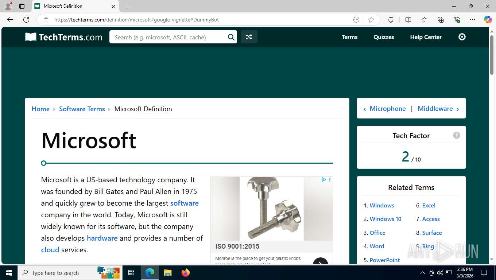The image size is (496, 280).
Task: Open the favorites list icon
Action: 425,20
